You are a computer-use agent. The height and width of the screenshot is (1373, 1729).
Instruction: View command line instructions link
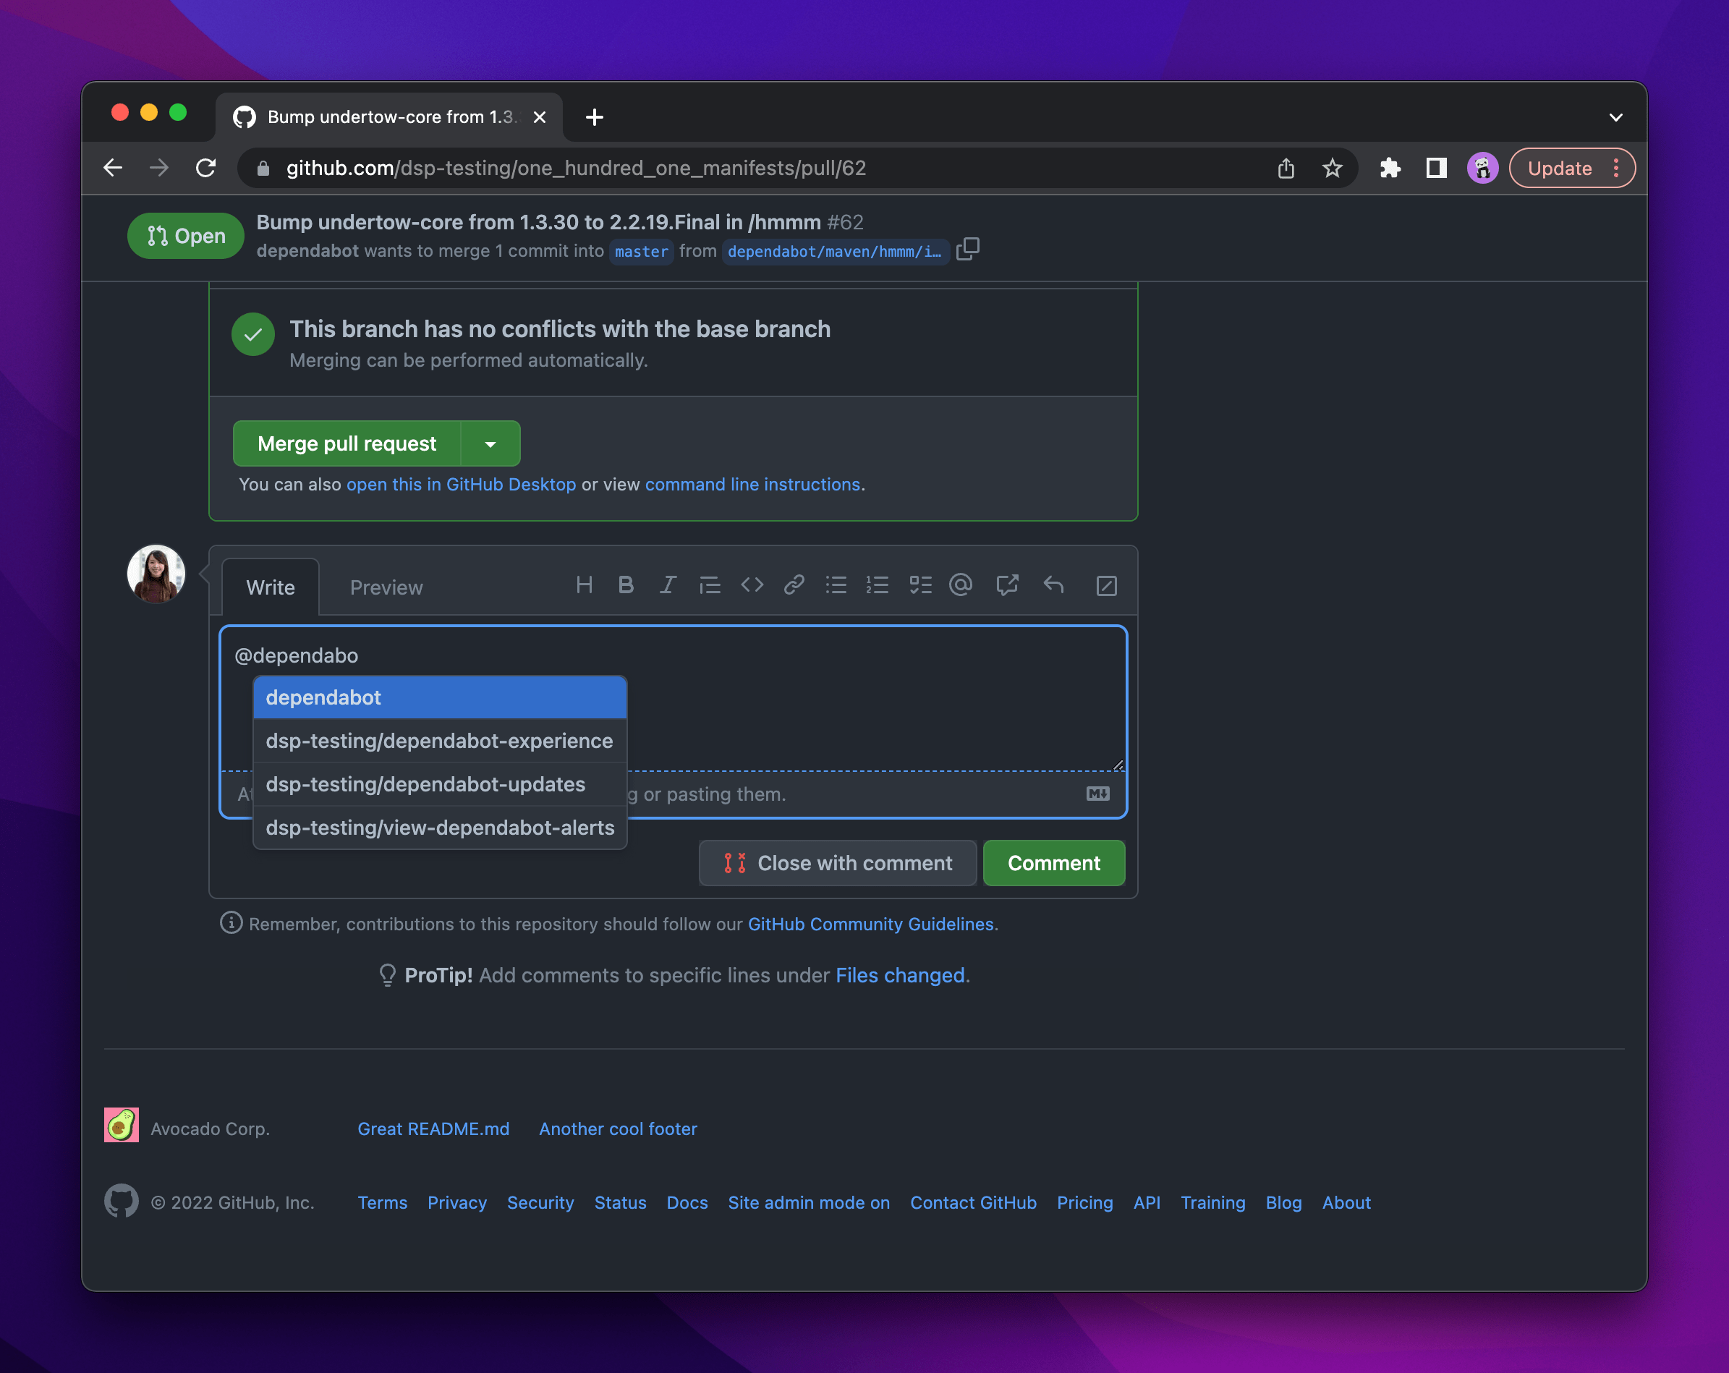(752, 485)
